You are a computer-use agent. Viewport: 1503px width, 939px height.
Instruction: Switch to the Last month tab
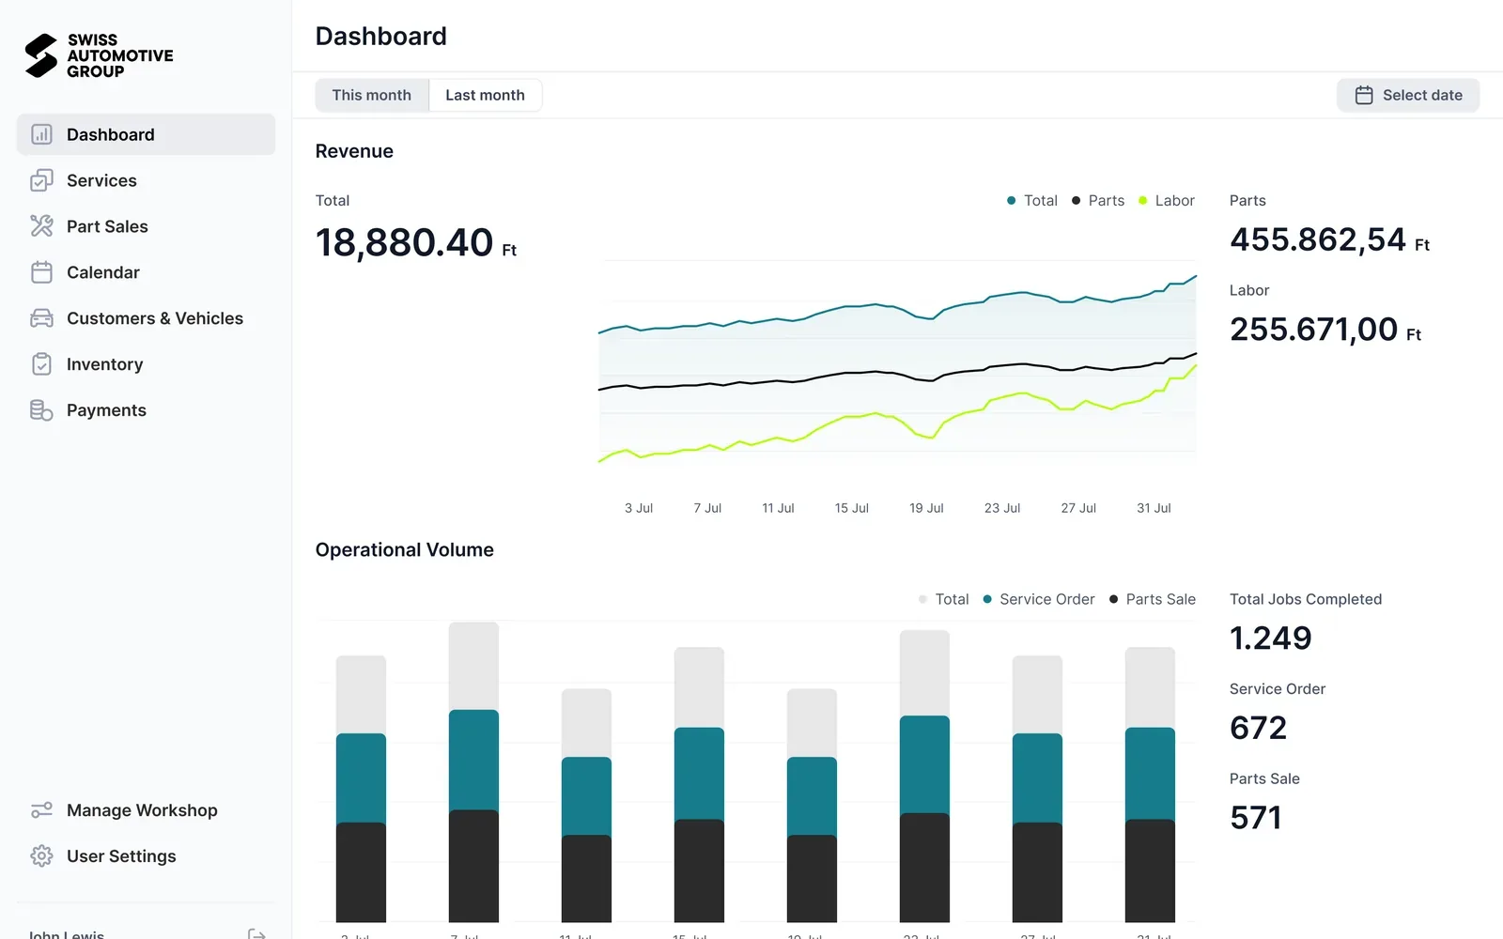pos(486,95)
